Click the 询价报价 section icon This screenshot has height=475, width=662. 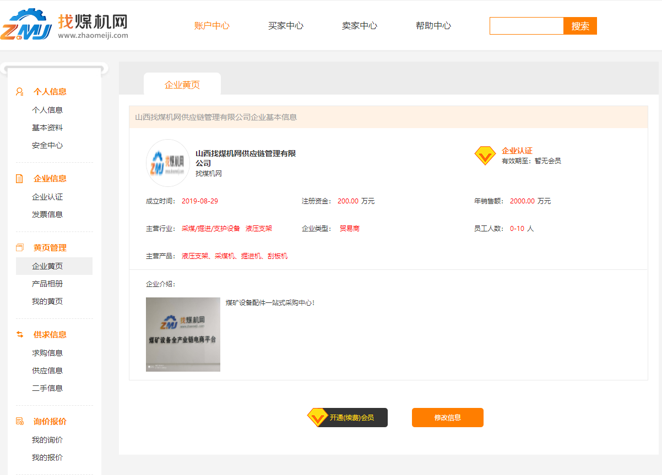[20, 422]
